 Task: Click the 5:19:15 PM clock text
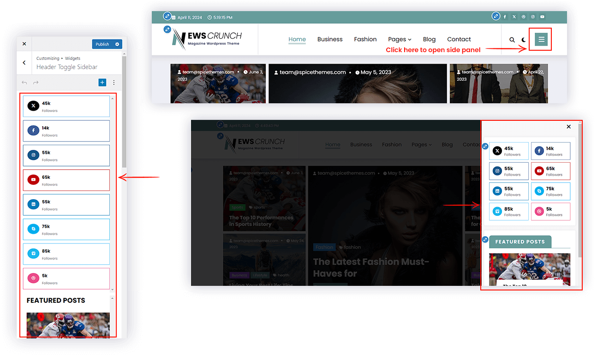(x=222, y=18)
